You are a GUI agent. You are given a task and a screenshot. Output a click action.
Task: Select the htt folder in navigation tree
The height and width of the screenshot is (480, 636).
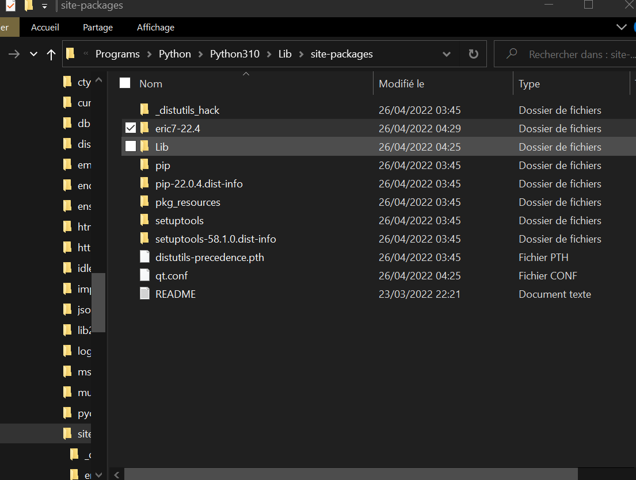77,248
